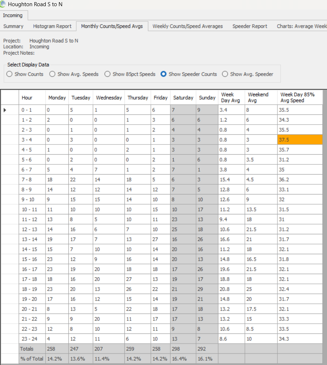Image resolution: width=327 pixels, height=365 pixels.
Task: Click the app icon in title bar
Action: pyautogui.click(x=3, y=5)
